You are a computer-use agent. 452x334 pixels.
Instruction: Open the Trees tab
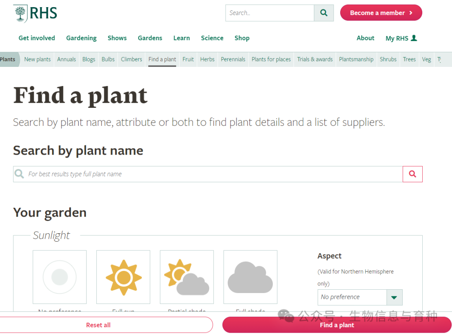point(409,59)
